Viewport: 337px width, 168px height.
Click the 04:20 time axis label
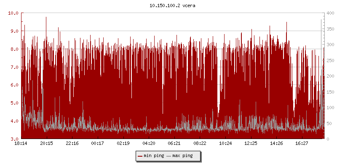pyautogui.click(x=149, y=143)
